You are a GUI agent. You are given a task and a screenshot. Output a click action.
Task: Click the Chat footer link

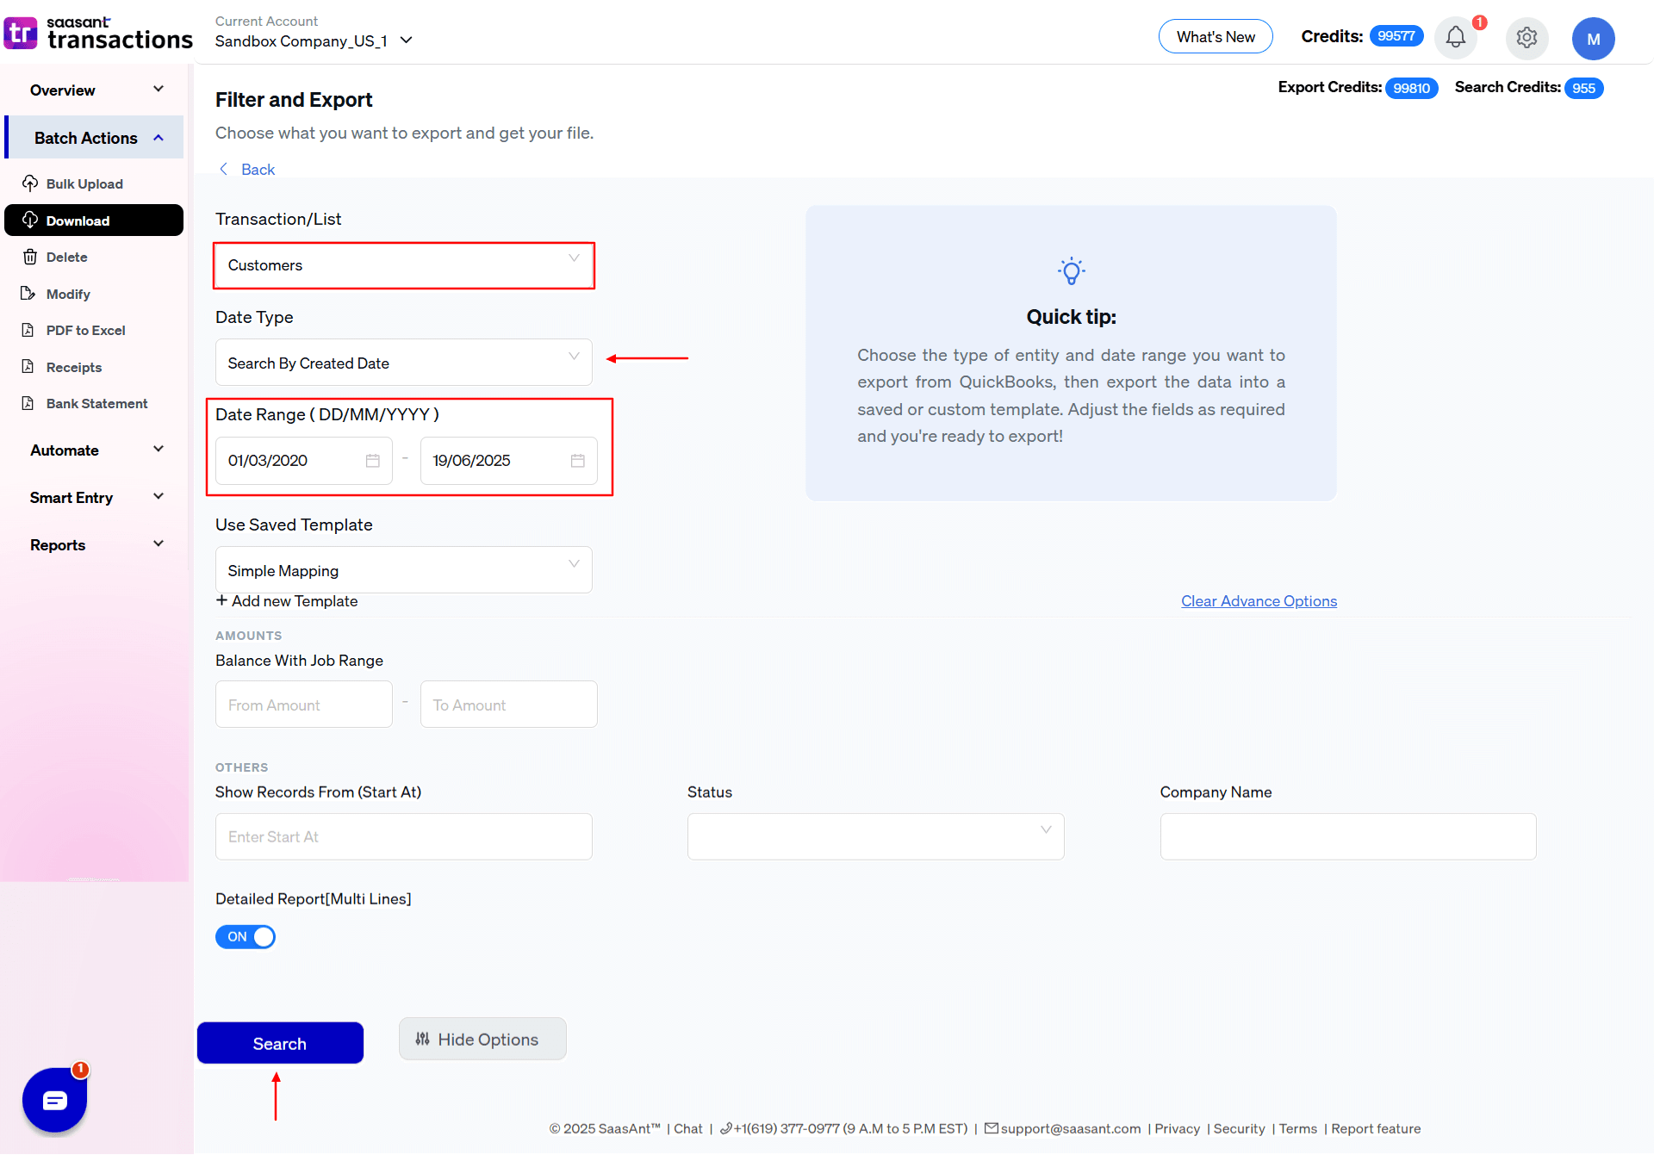(x=687, y=1128)
